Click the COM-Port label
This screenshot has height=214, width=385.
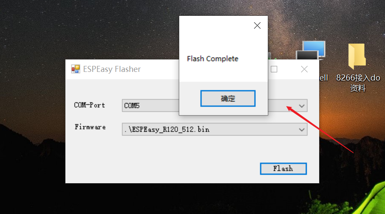pyautogui.click(x=90, y=105)
